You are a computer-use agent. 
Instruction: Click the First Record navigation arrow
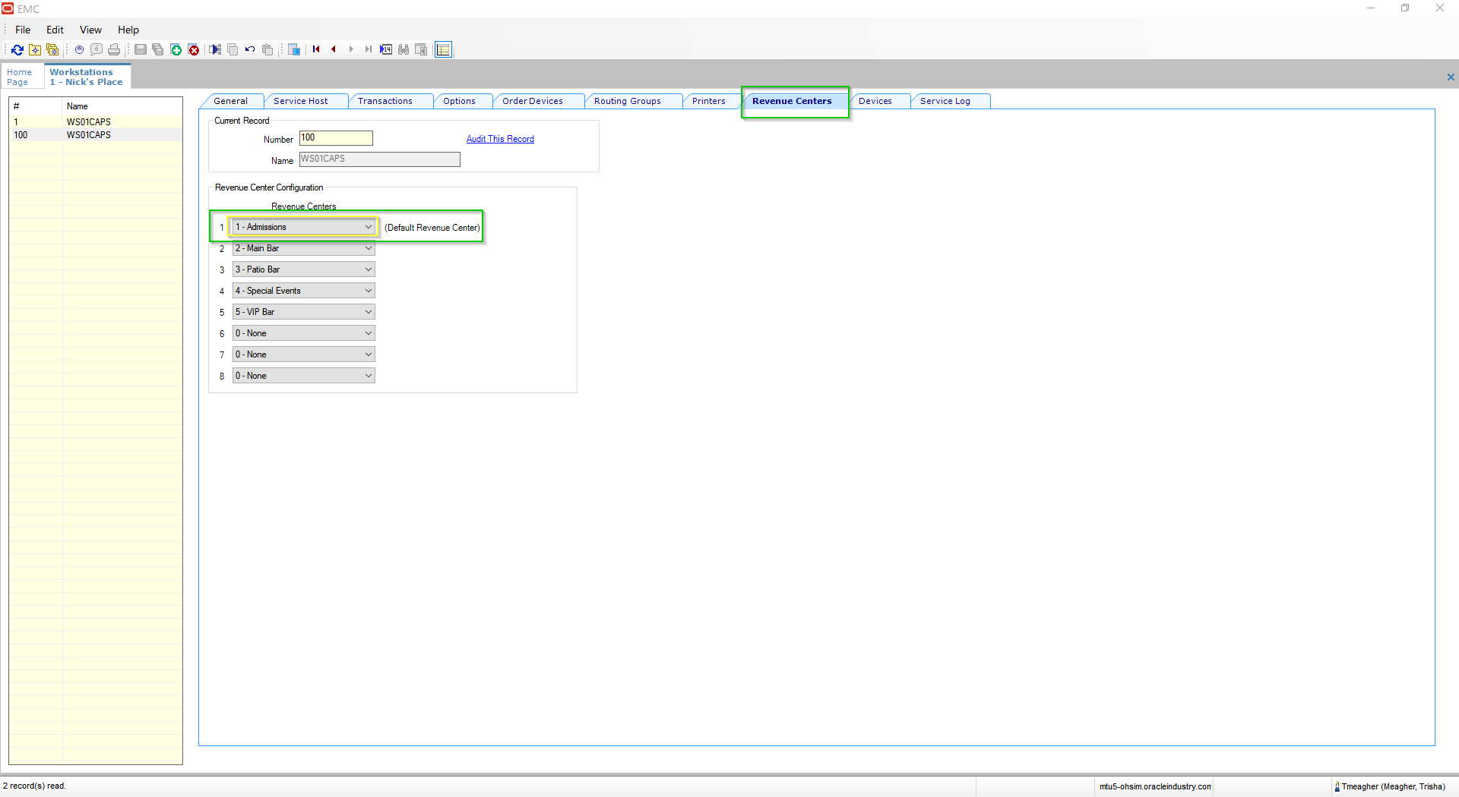[316, 49]
